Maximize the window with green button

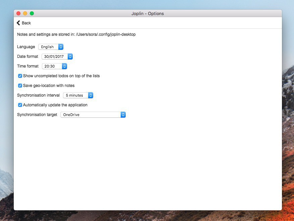[x=32, y=13]
